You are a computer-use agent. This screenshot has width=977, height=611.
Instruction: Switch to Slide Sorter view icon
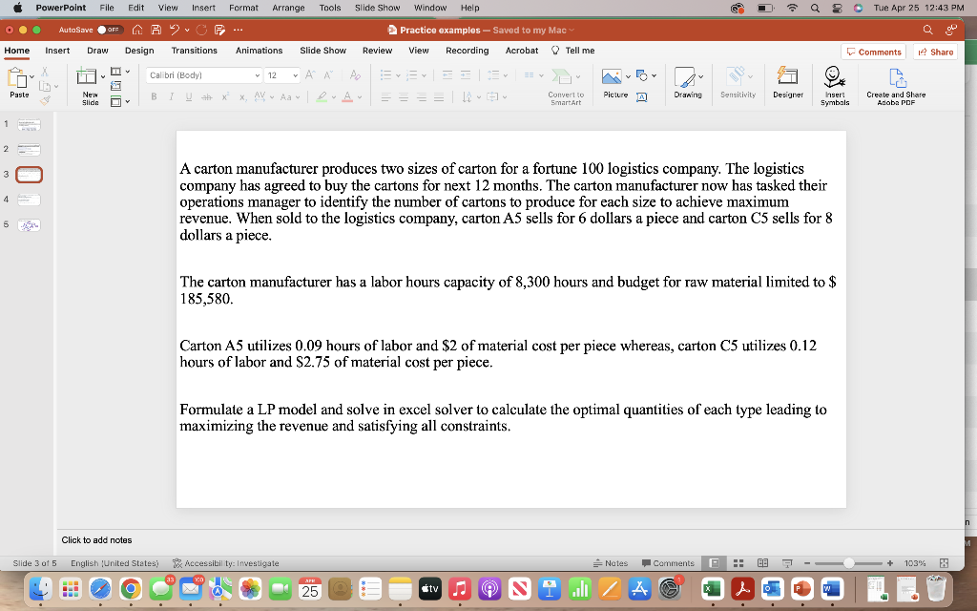(738, 563)
